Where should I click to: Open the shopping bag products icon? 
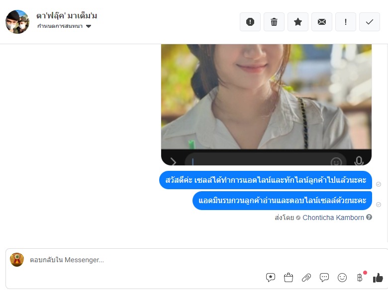[289, 278]
